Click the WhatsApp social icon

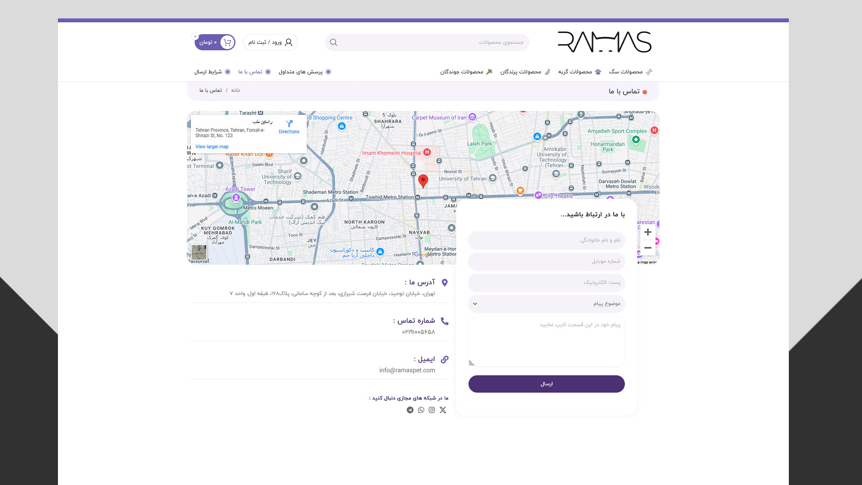pyautogui.click(x=421, y=410)
